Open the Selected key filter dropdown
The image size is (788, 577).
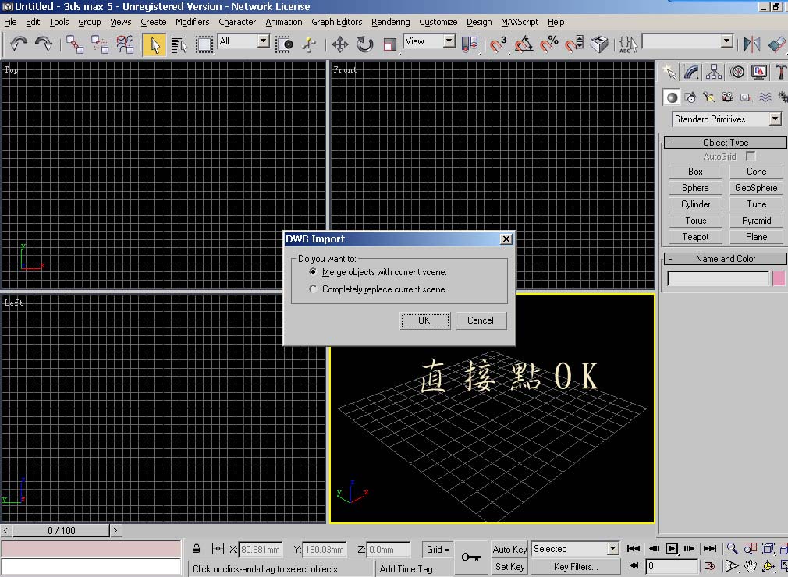tap(612, 549)
